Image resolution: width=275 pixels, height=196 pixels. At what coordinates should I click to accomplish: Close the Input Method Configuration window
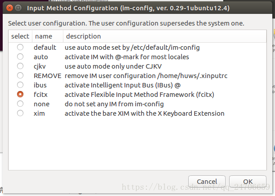[9, 8]
